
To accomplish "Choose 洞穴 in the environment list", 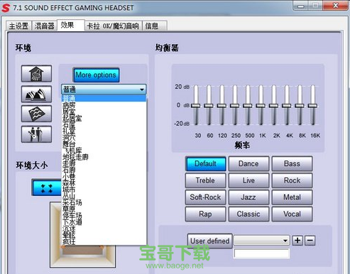I will click(x=104, y=137).
